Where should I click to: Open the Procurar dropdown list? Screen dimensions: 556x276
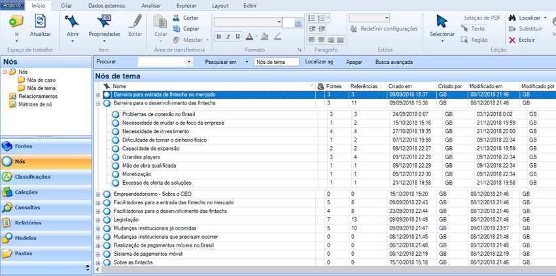click(189, 62)
